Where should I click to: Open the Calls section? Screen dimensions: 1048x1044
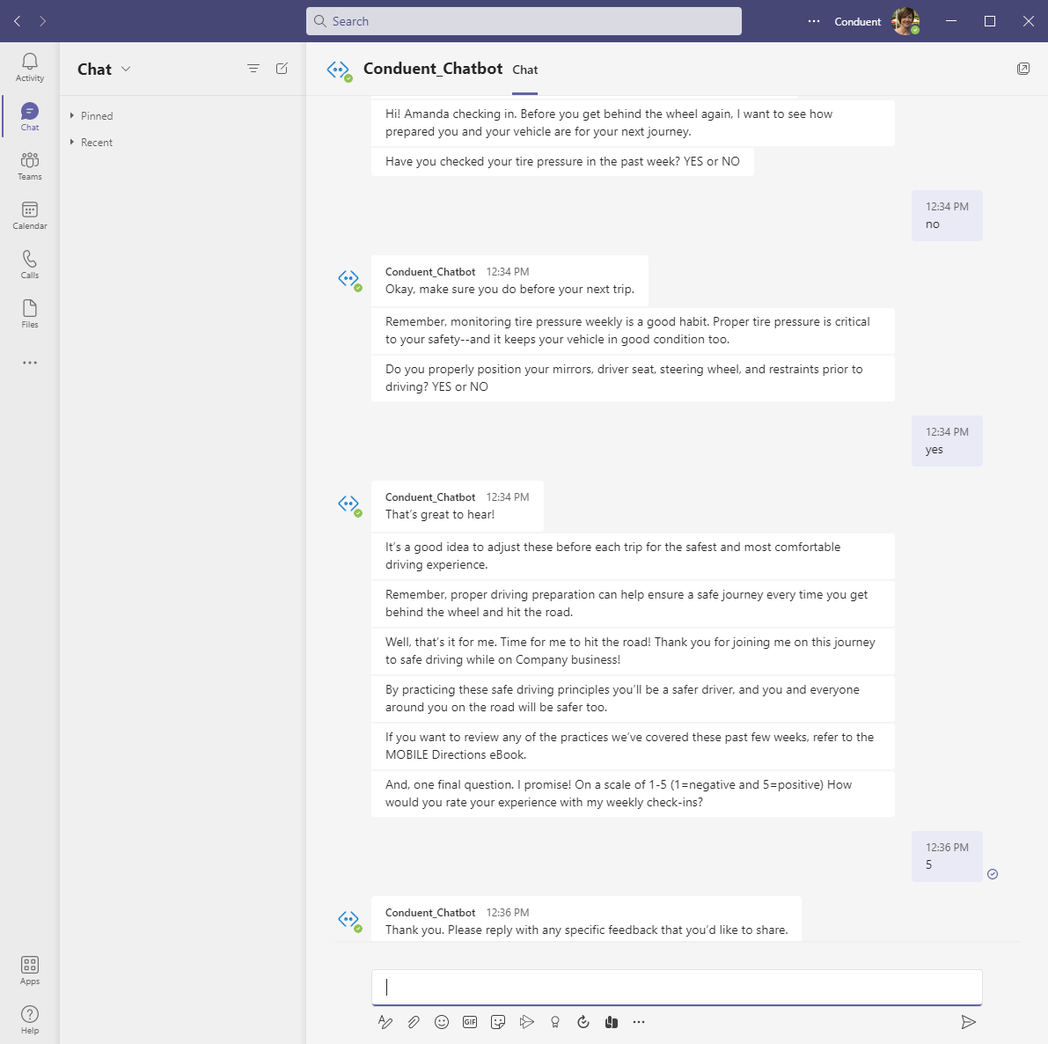tap(29, 265)
